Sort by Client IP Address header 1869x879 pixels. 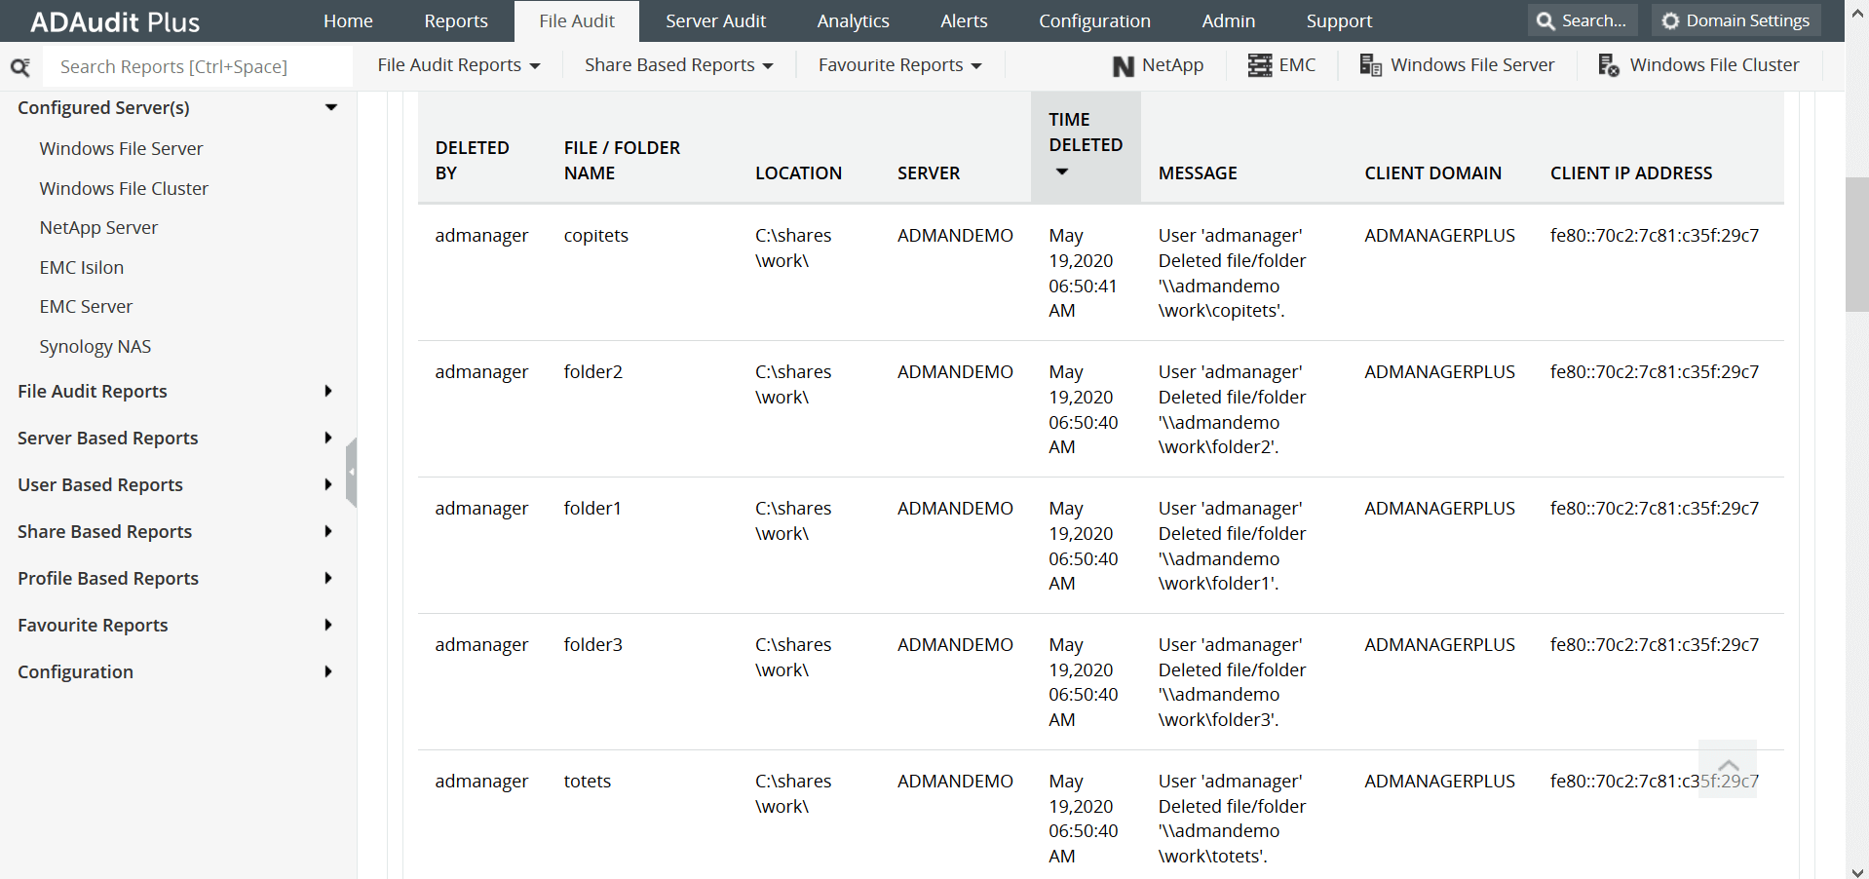tap(1631, 172)
